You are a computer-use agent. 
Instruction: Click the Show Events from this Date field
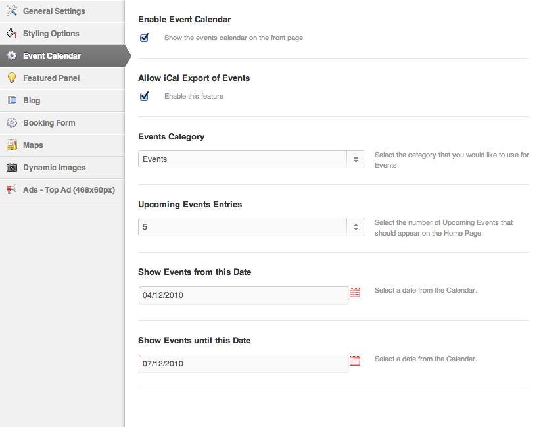point(244,295)
